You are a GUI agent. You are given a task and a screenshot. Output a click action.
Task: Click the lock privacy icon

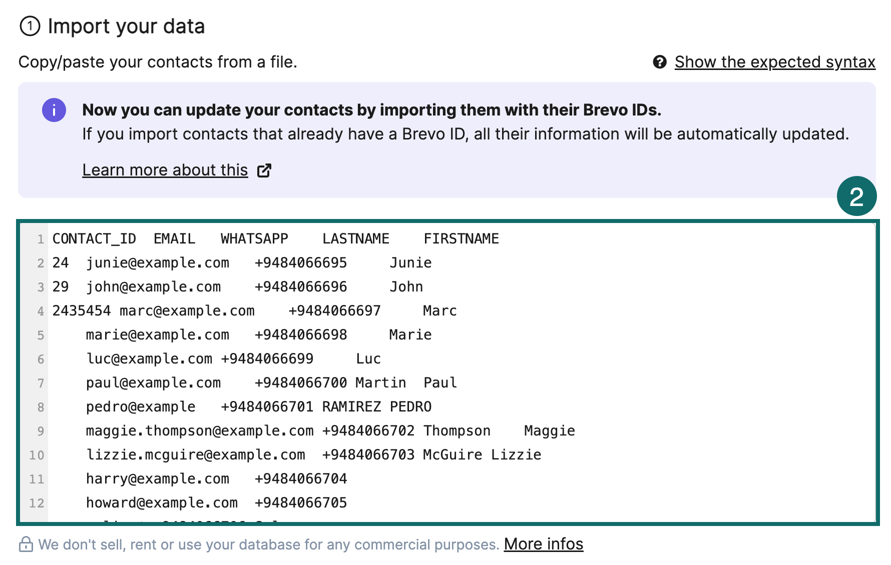coord(26,544)
